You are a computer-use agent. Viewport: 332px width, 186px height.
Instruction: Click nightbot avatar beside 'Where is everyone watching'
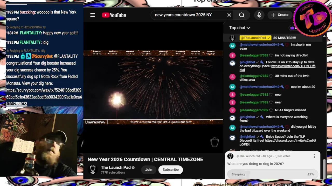click(x=232, y=118)
